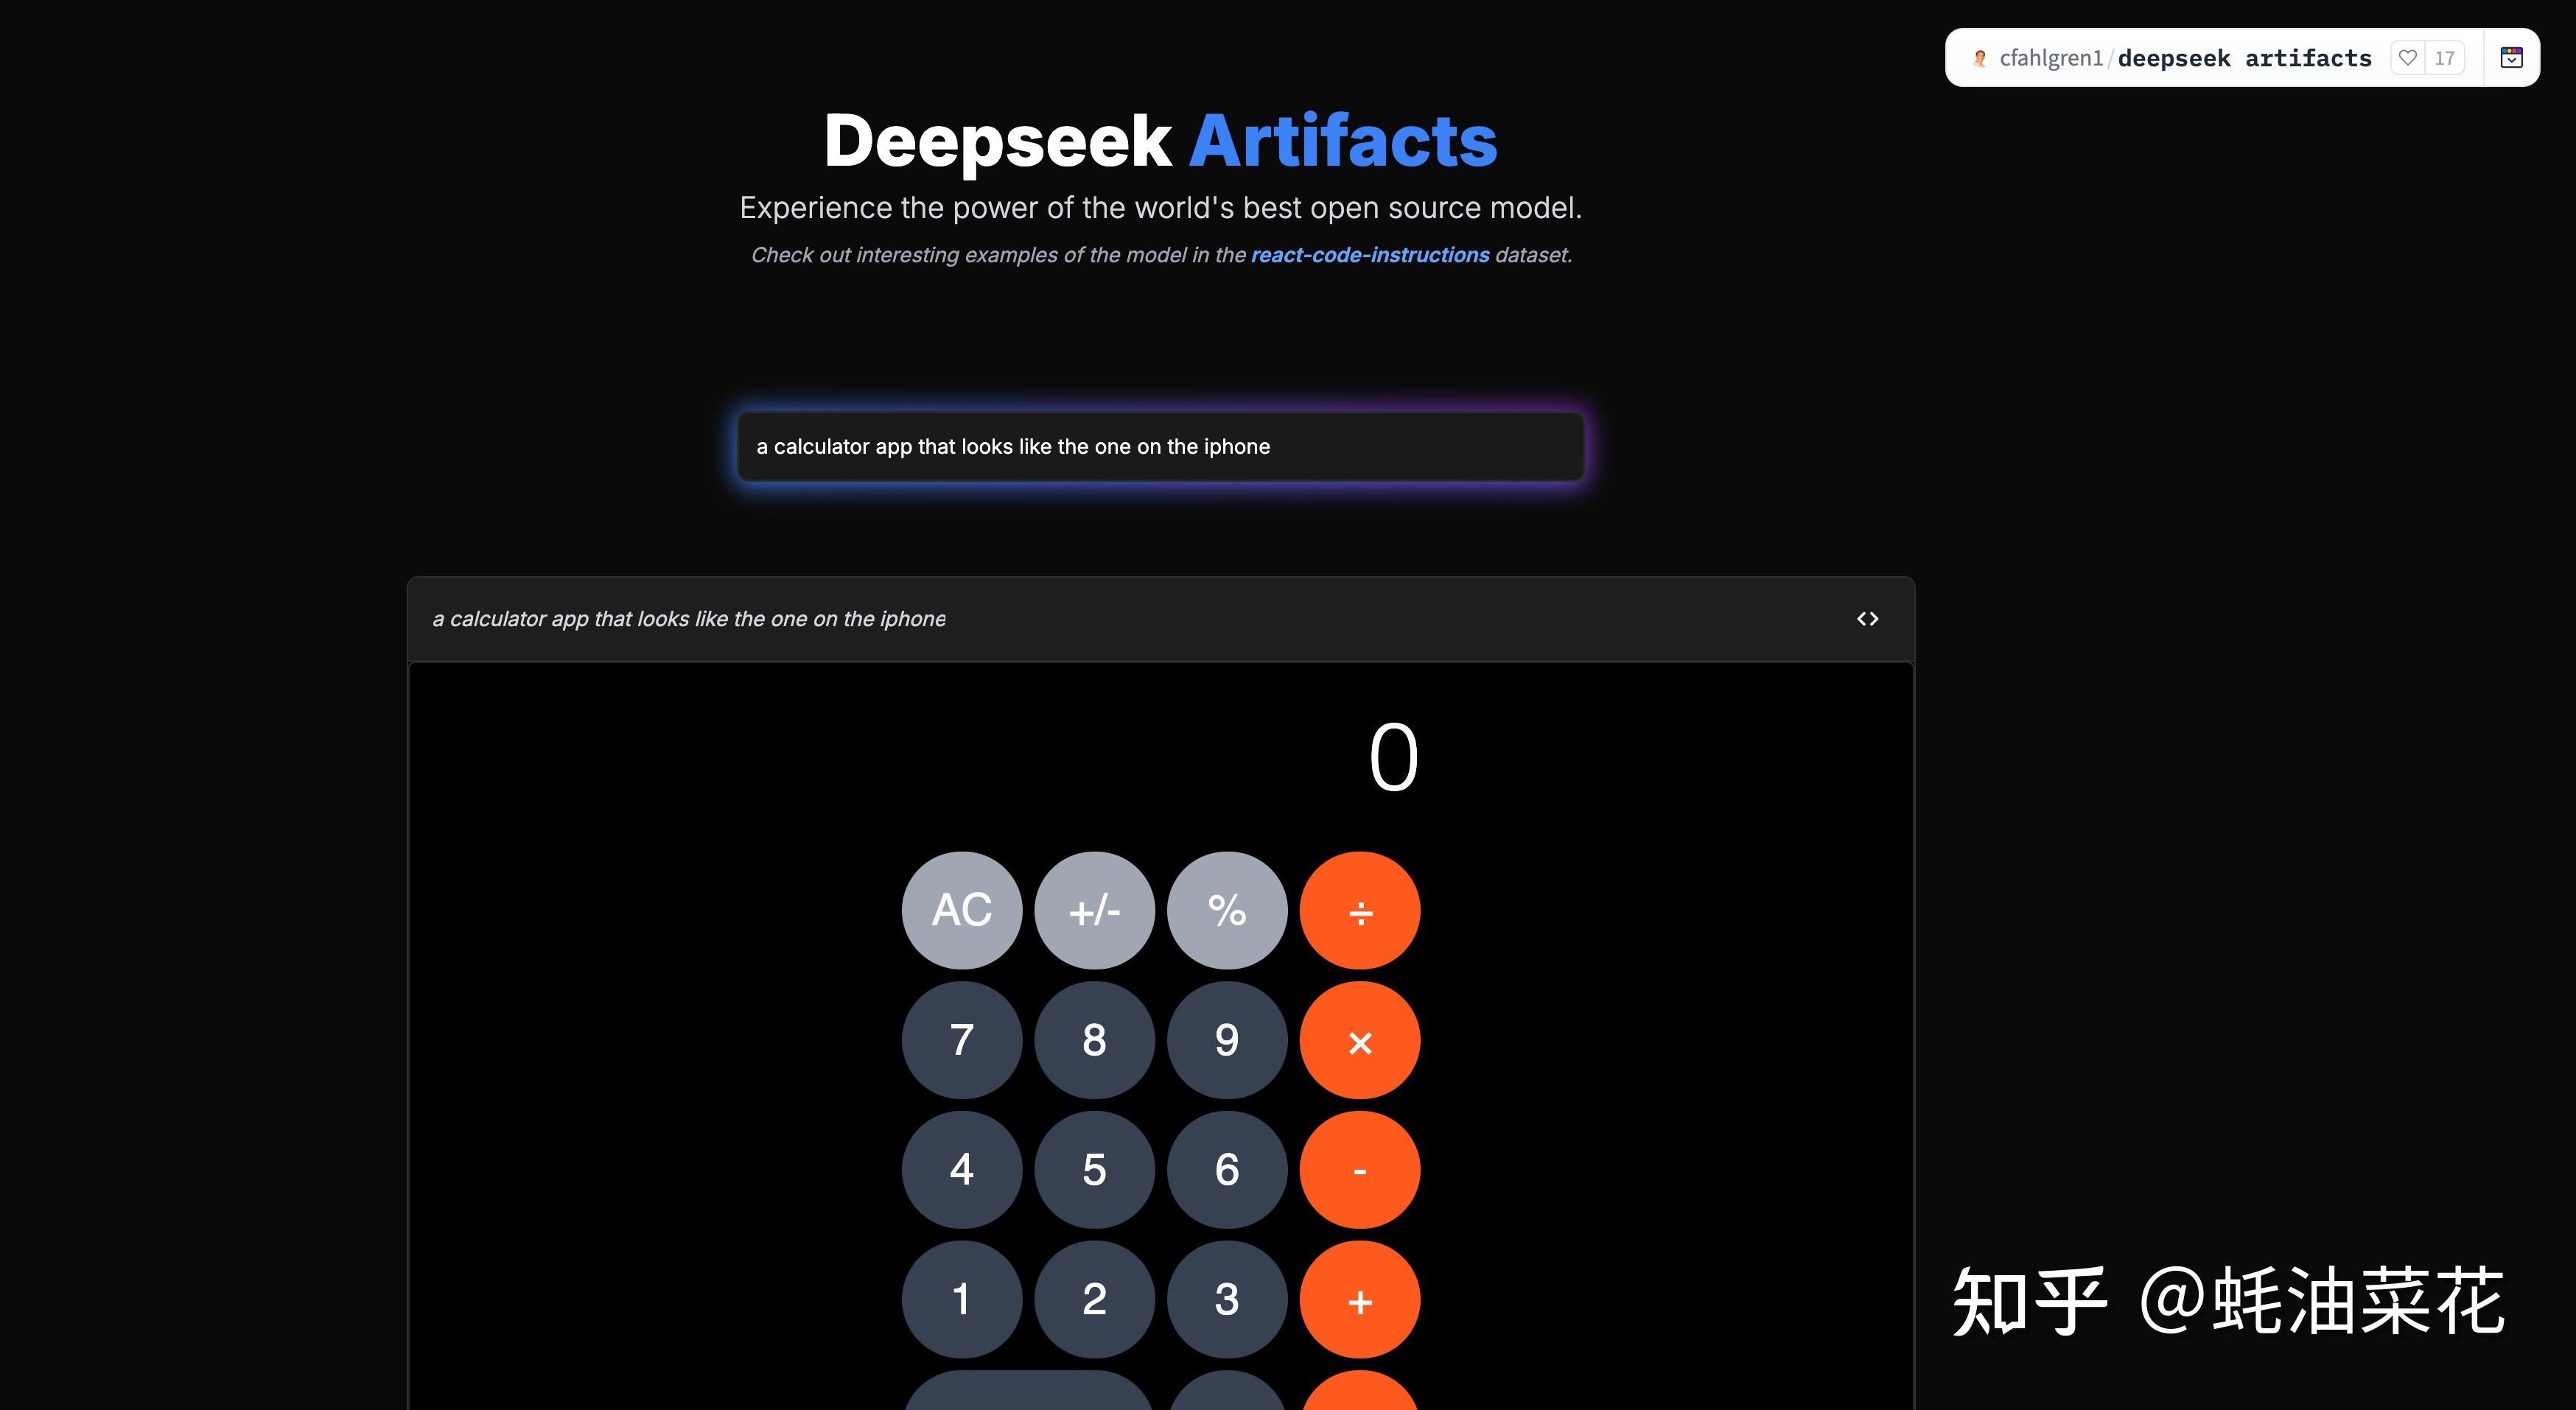Toggle number sign with the +/- key
The height and width of the screenshot is (1410, 2576).
point(1094,910)
